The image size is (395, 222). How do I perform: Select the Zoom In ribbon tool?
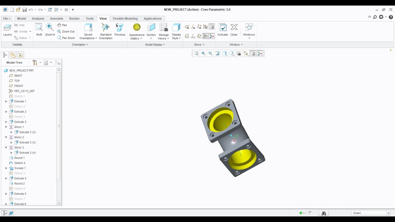tap(50, 30)
